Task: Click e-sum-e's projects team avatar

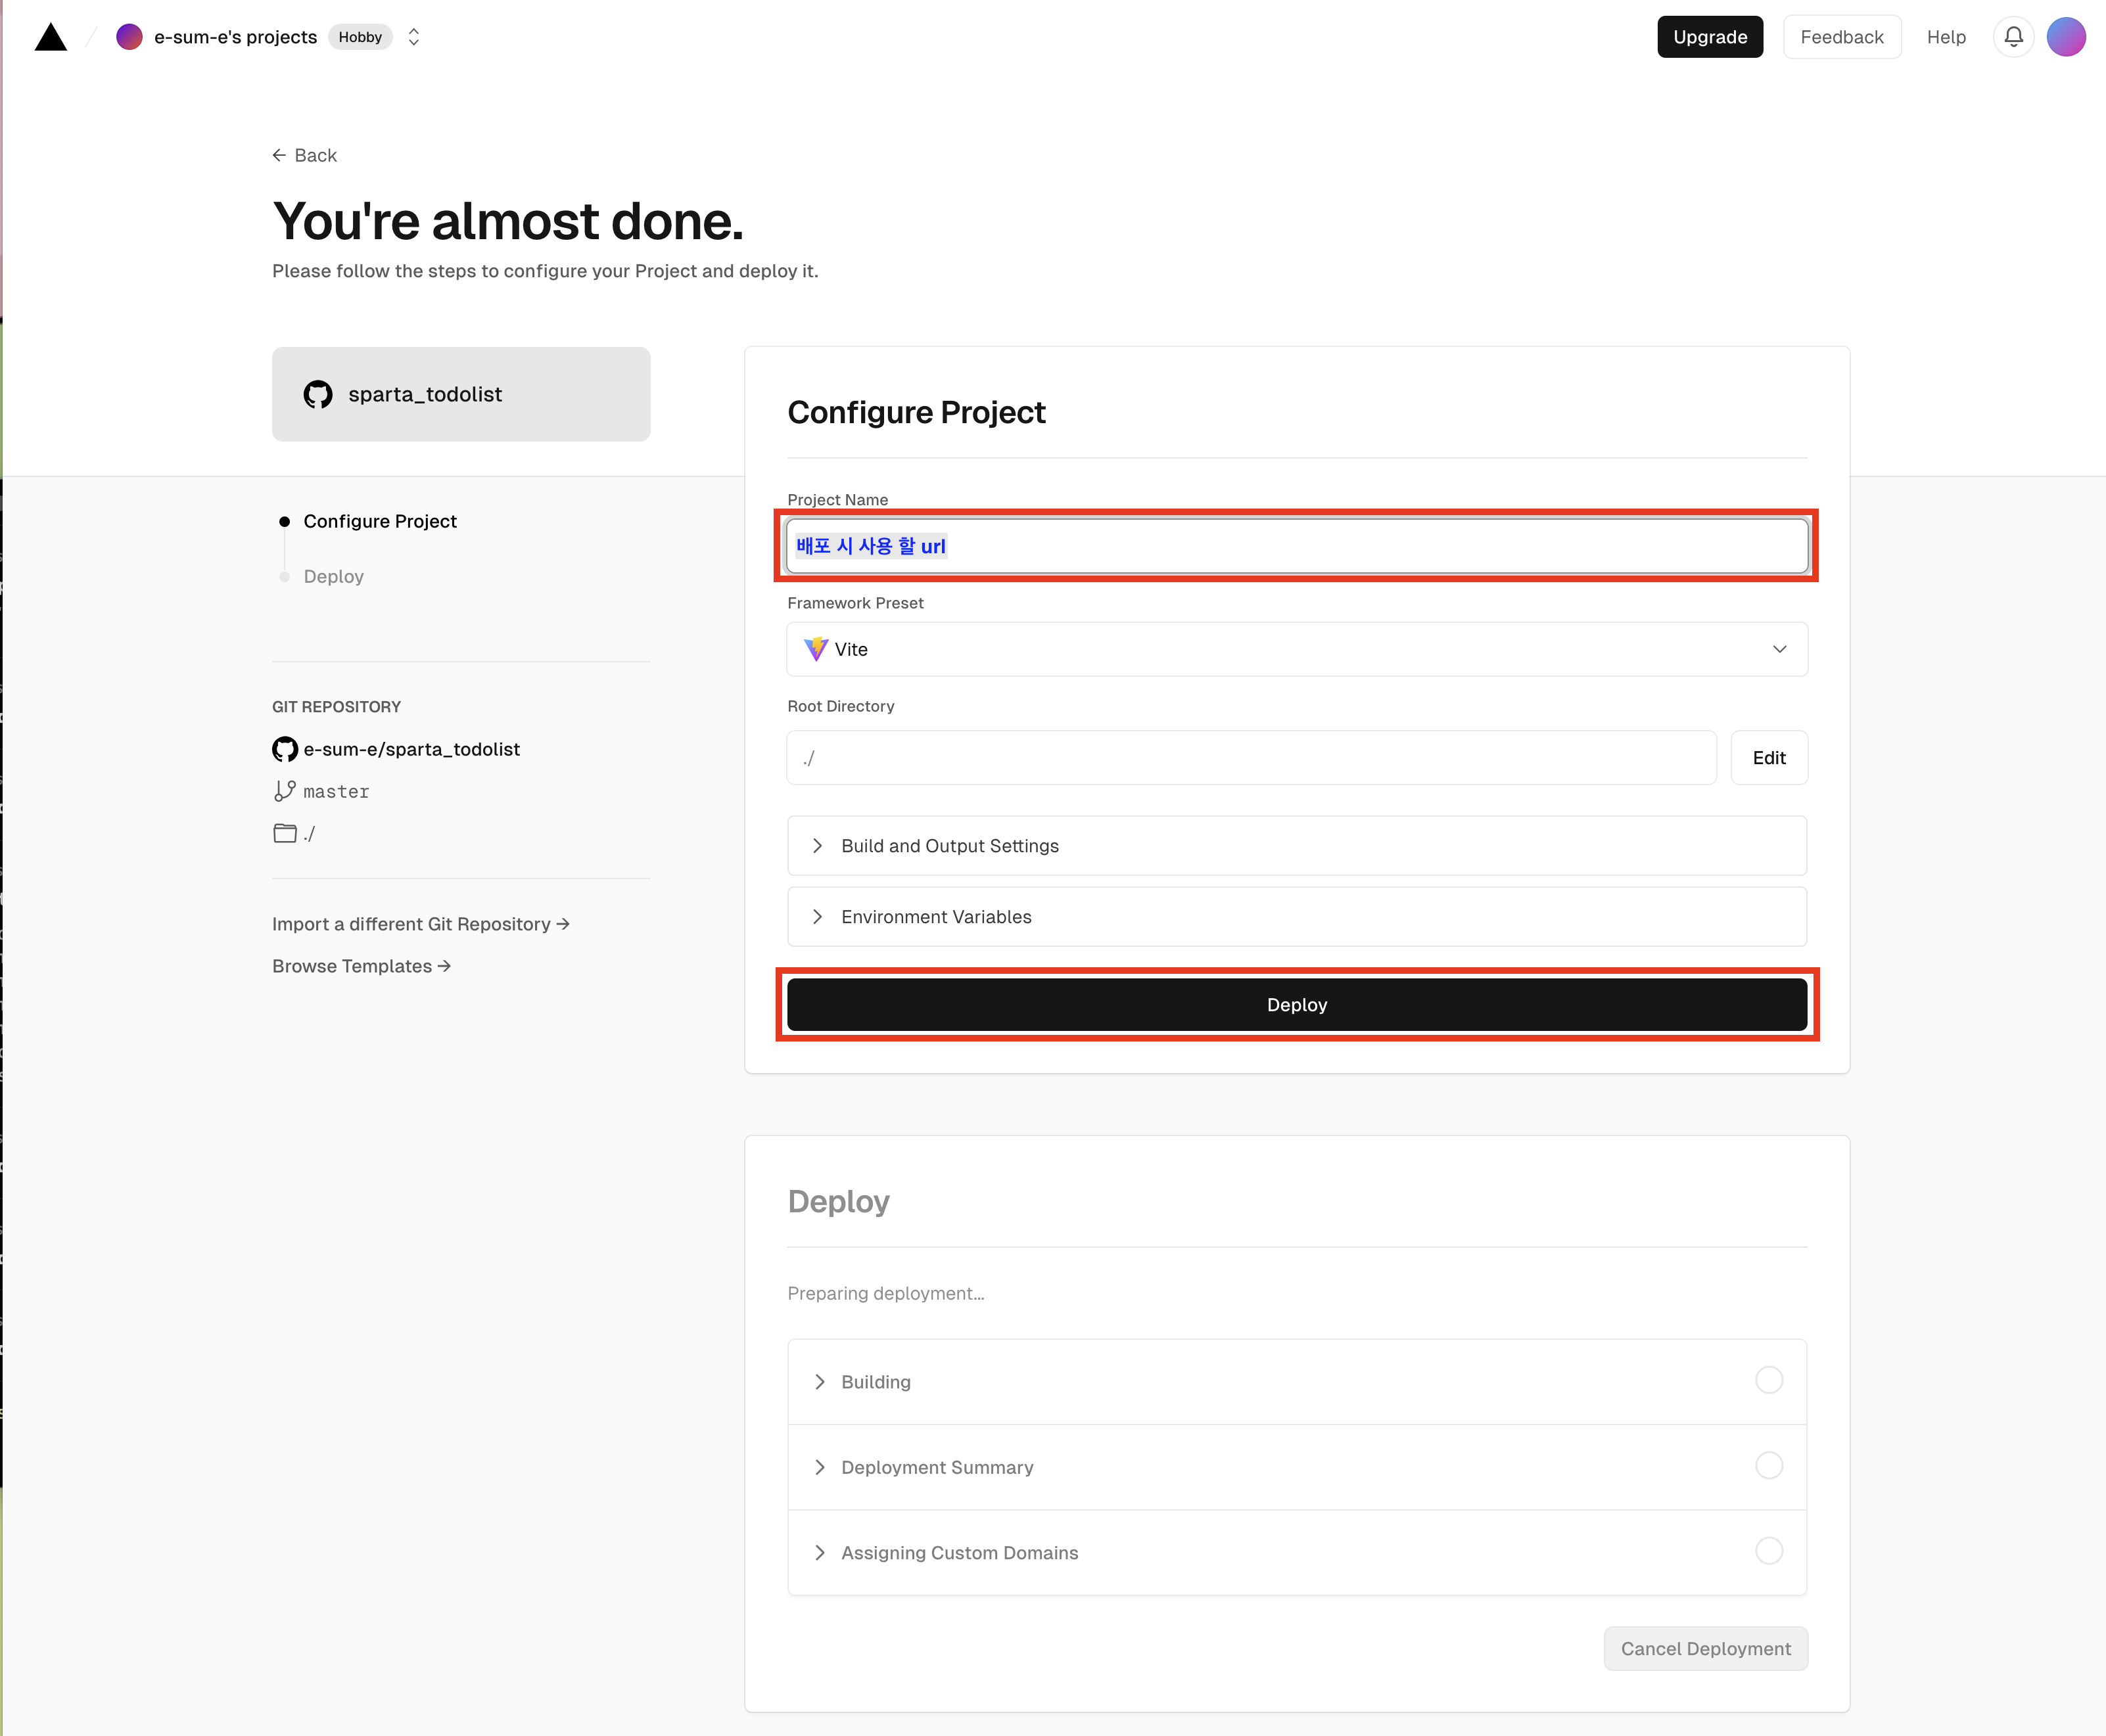Action: click(x=129, y=37)
